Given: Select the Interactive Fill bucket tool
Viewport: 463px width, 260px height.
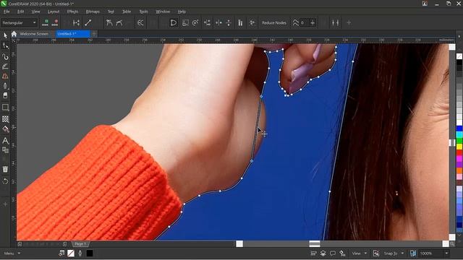Looking at the screenshot, I should [x=5, y=129].
